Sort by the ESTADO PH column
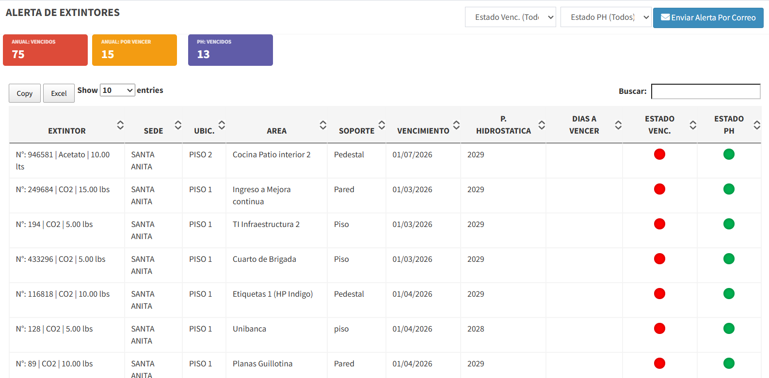This screenshot has height=378, width=769. point(729,125)
